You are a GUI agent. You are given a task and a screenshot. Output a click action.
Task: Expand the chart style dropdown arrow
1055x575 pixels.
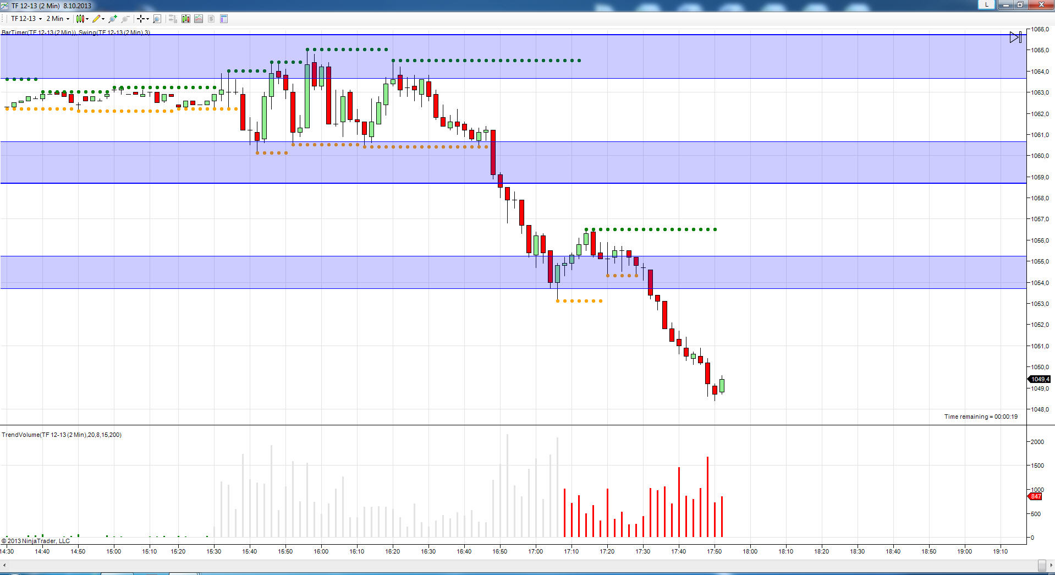point(87,19)
